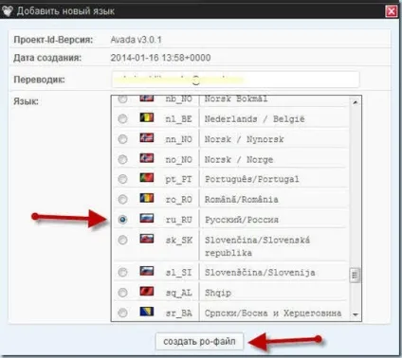Click the Bosnian flag icon
The width and height of the screenshot is (402, 358).
tap(147, 312)
